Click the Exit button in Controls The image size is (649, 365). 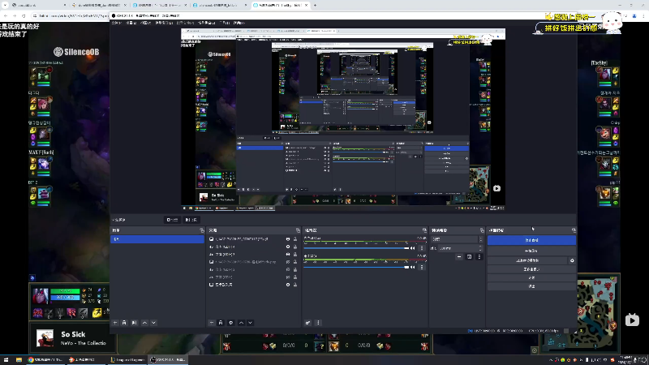point(531,286)
